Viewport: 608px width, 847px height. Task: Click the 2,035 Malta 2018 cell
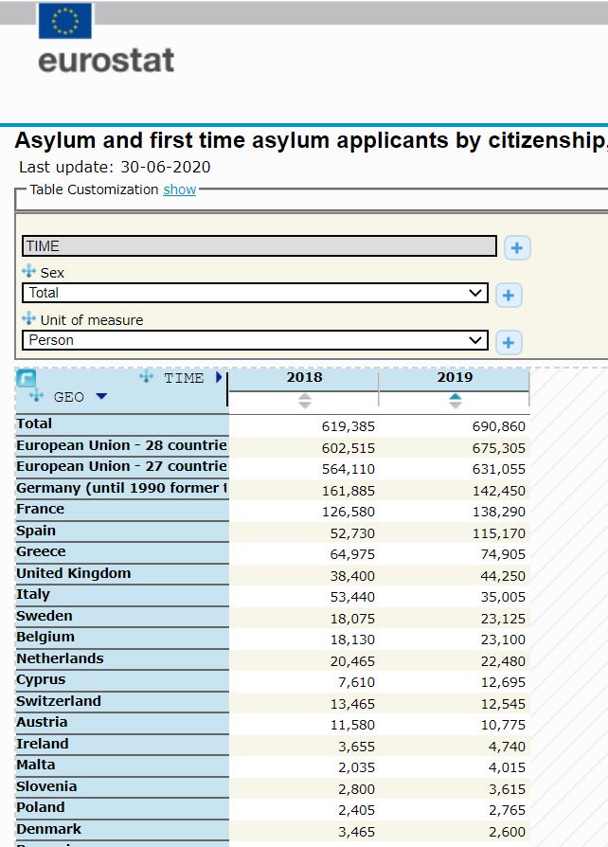coord(304,767)
